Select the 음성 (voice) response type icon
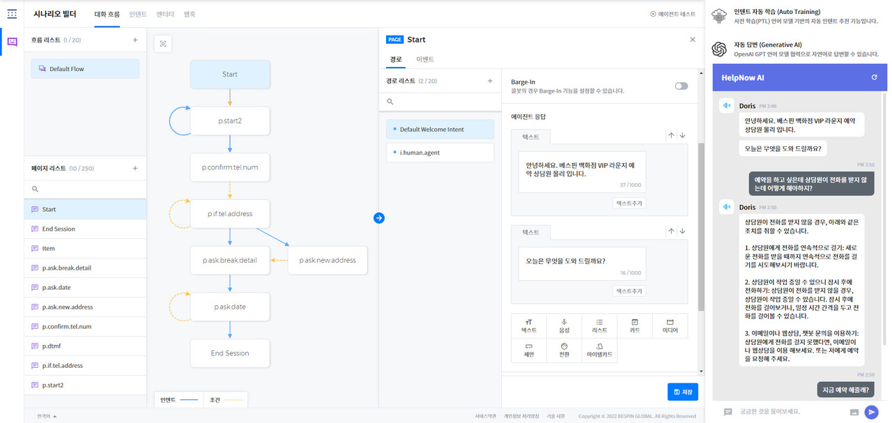This screenshot has width=892, height=423. (564, 325)
